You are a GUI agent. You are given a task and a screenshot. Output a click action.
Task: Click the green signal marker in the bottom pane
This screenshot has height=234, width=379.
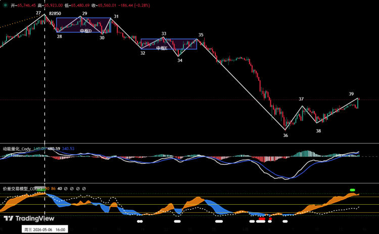[x=352, y=190]
